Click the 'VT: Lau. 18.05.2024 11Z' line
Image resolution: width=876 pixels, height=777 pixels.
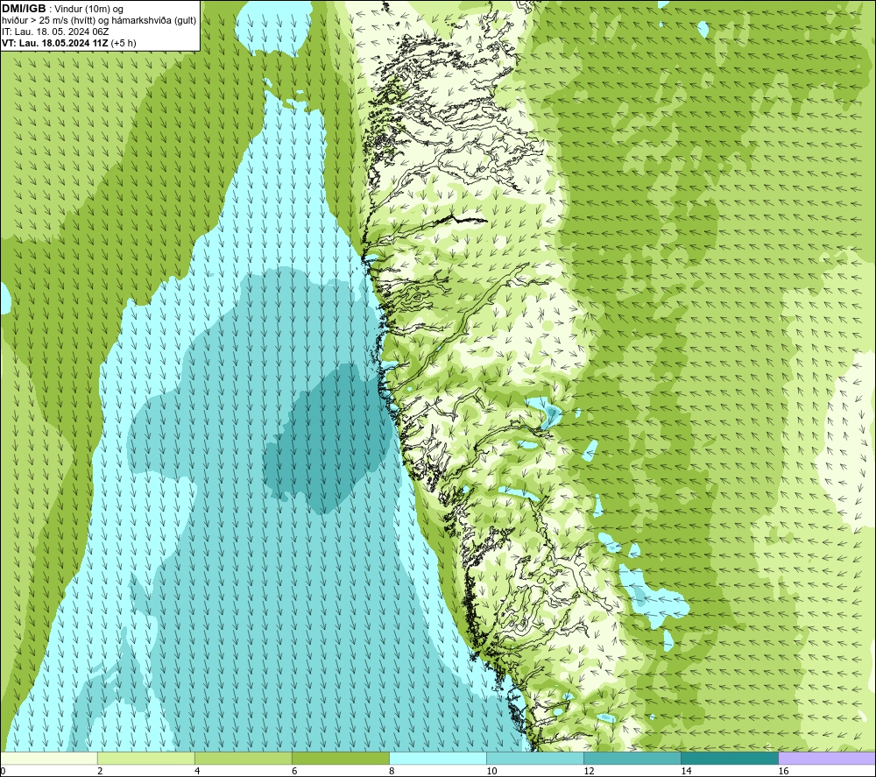[x=68, y=43]
